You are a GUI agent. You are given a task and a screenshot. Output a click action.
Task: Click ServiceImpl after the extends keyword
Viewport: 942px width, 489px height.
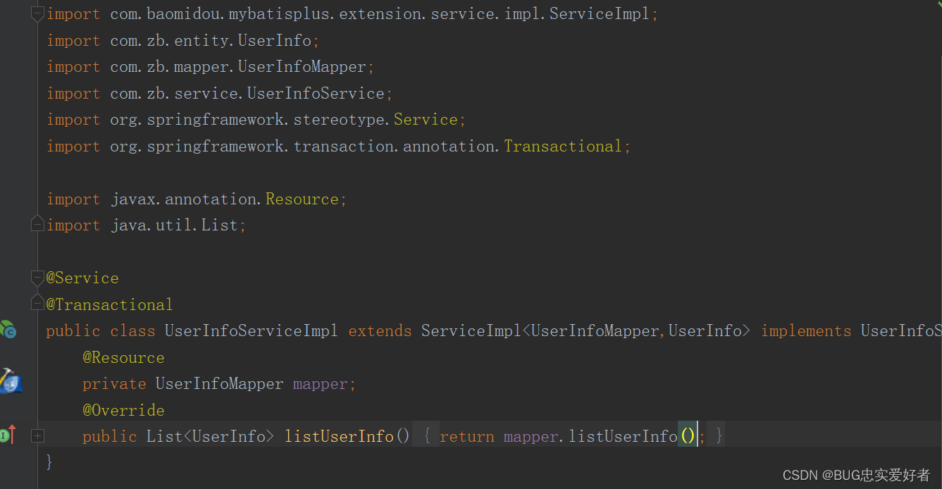point(471,331)
